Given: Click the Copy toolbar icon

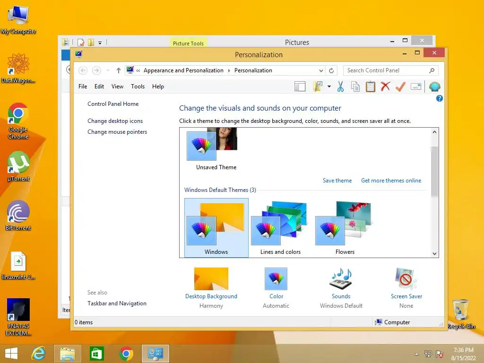Looking at the screenshot, I should (355, 87).
